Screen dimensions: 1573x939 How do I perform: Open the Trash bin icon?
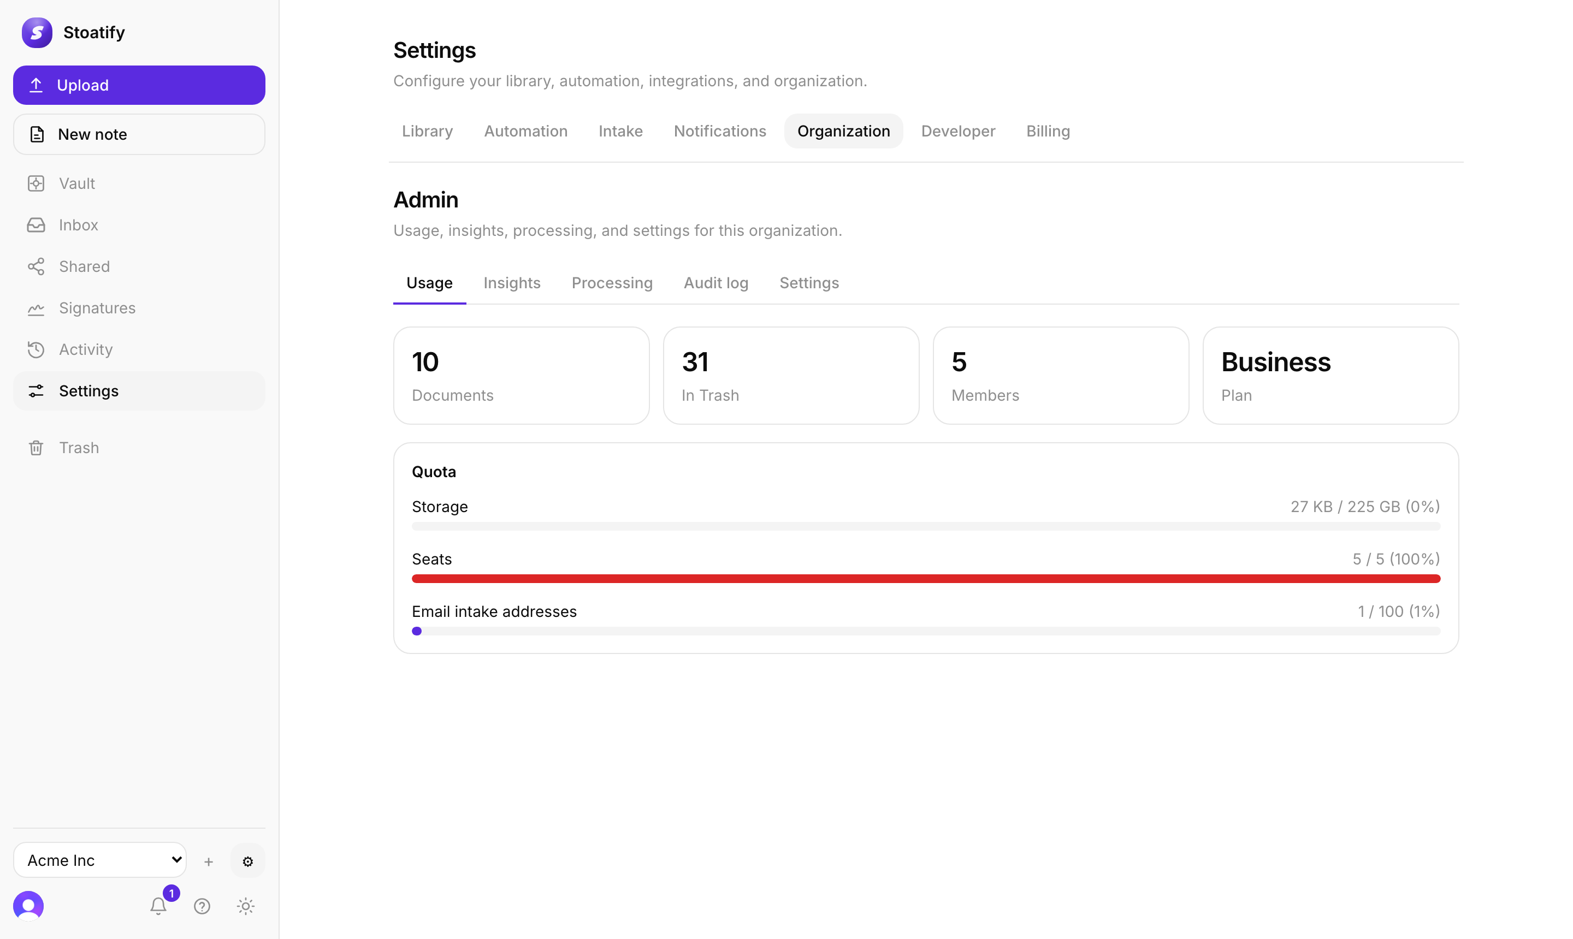click(36, 448)
